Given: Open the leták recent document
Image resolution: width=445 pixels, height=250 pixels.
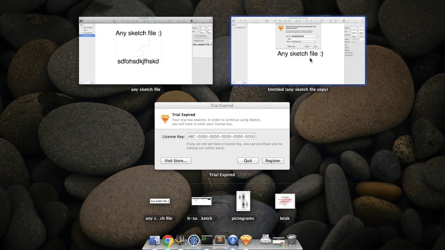Looking at the screenshot, I should tap(285, 201).
